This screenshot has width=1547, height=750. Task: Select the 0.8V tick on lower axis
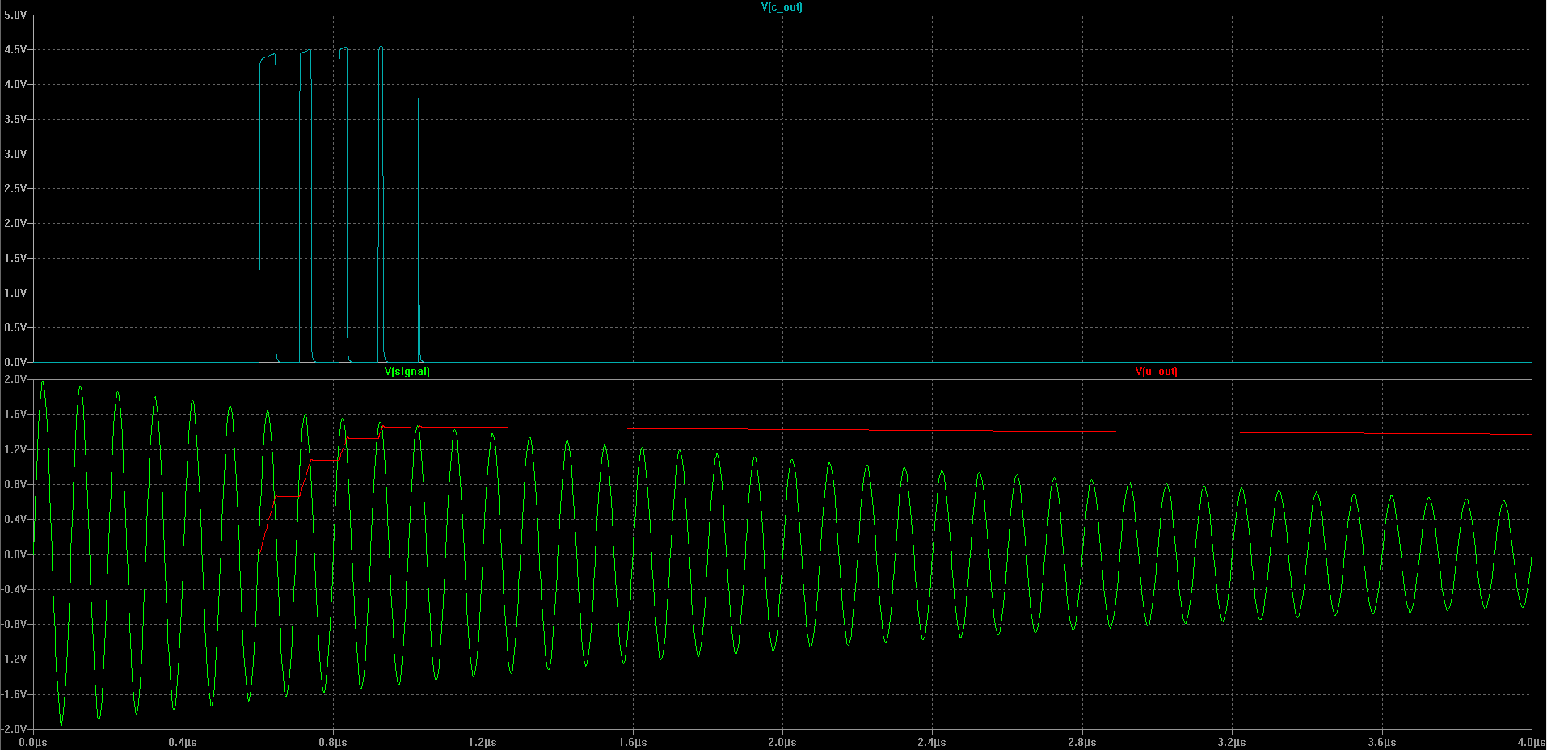[15, 485]
